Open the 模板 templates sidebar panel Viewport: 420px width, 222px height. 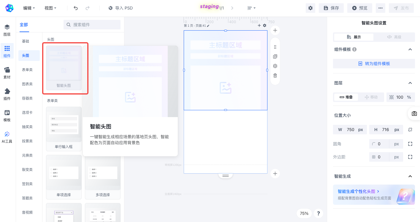pyautogui.click(x=7, y=116)
